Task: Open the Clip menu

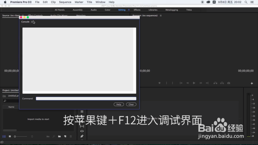Action: coord(53,2)
